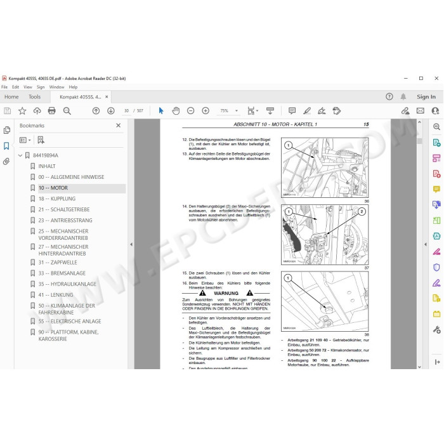Viewport: 444px width, 444px height.
Task: Open the View menu
Action: coord(28,87)
